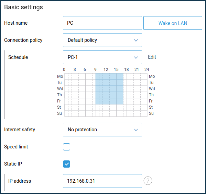Open the PC-1 schedule dropdown
The image size is (206, 194).
102,57
